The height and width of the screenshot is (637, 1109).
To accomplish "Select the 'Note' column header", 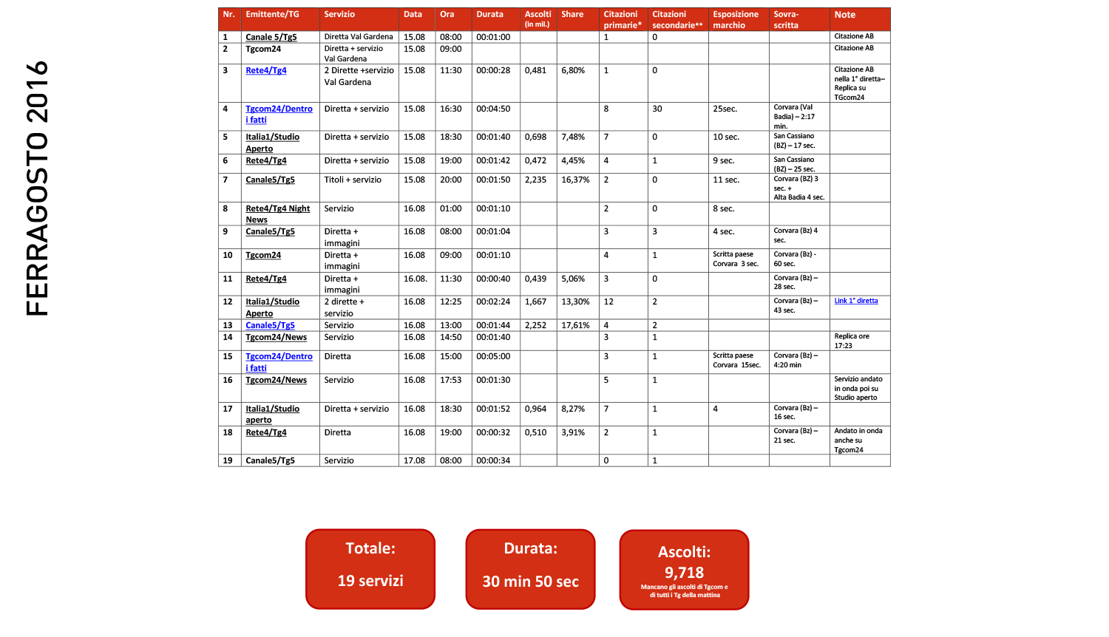I will tap(860, 19).
